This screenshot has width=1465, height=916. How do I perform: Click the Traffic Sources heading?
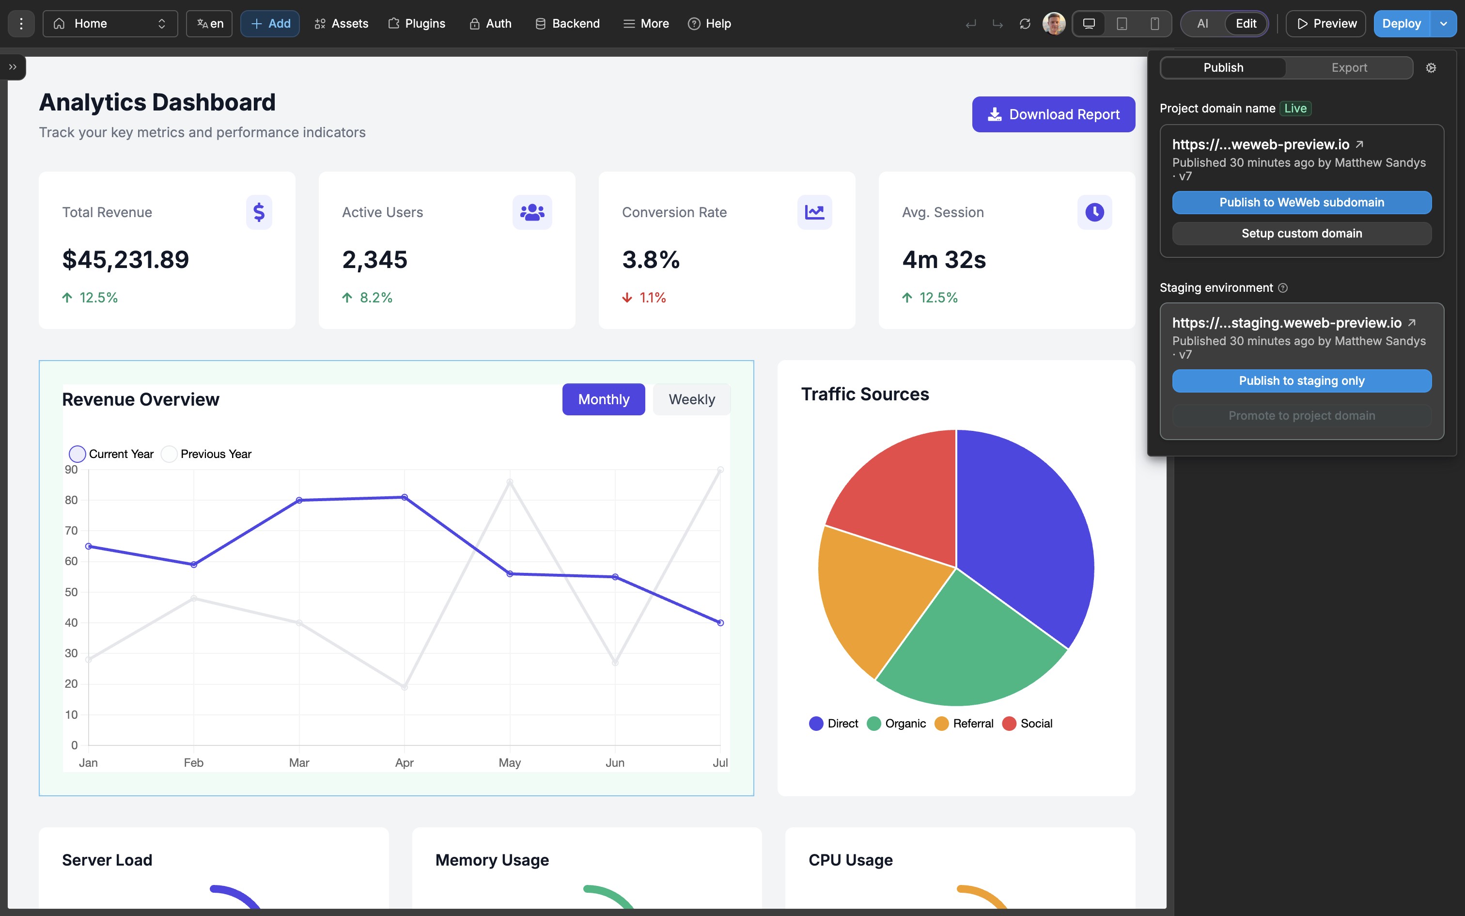pyautogui.click(x=865, y=395)
